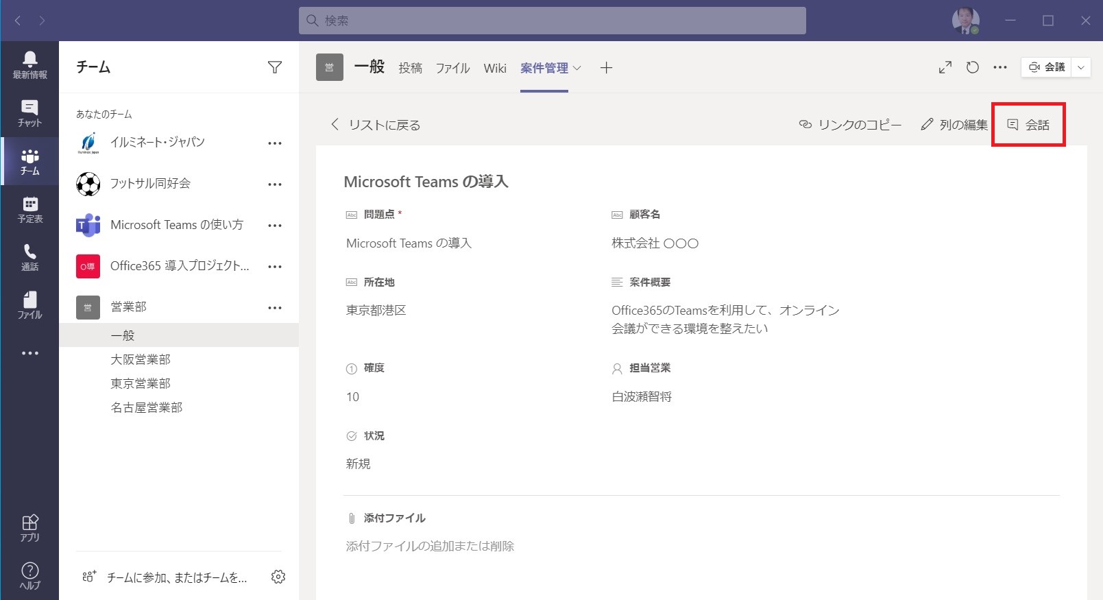The image size is (1103, 600).
Task: Open the user profile picture
Action: tap(966, 21)
